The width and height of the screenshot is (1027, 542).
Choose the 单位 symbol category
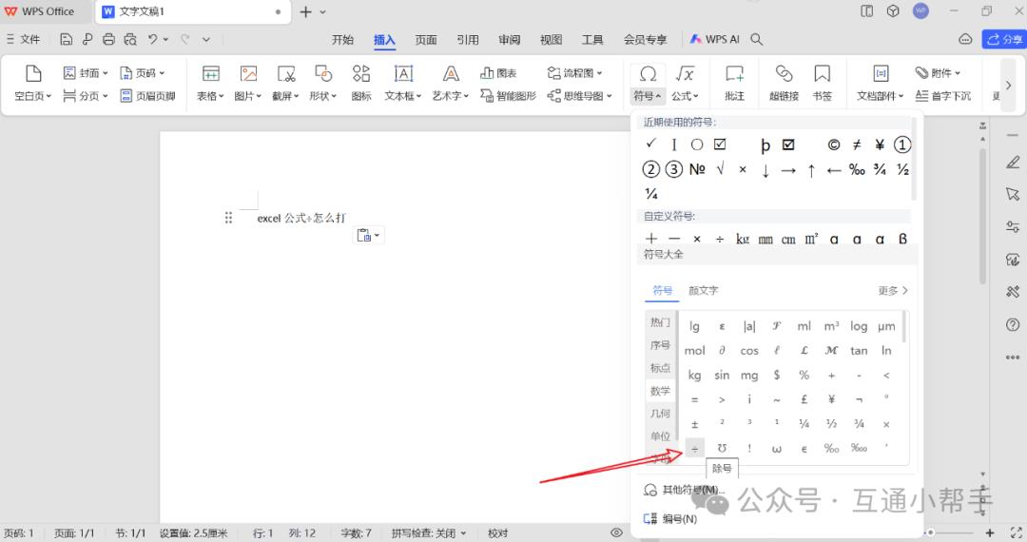660,436
